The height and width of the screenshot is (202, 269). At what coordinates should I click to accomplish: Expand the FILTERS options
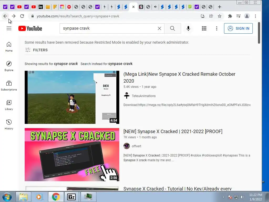(x=36, y=50)
